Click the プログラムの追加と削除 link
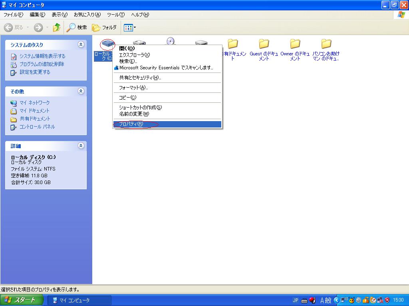This screenshot has width=409, height=306. (42, 64)
